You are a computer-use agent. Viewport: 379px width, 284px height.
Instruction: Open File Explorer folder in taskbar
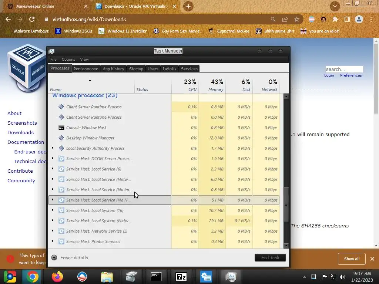pos(107,277)
